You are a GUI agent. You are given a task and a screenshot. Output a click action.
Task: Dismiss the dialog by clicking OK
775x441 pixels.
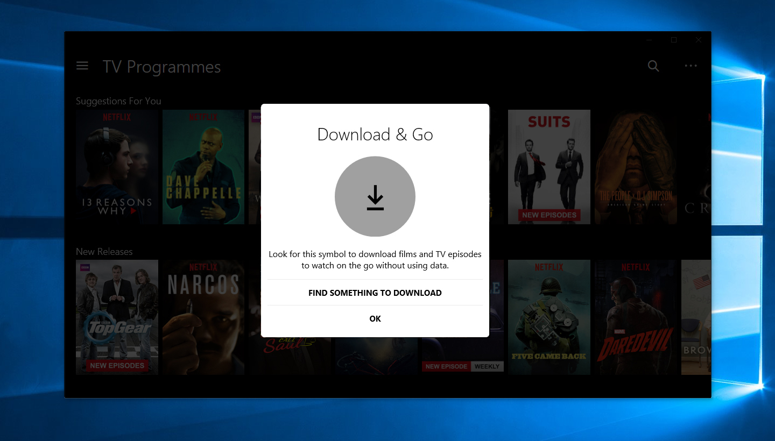[x=375, y=318]
